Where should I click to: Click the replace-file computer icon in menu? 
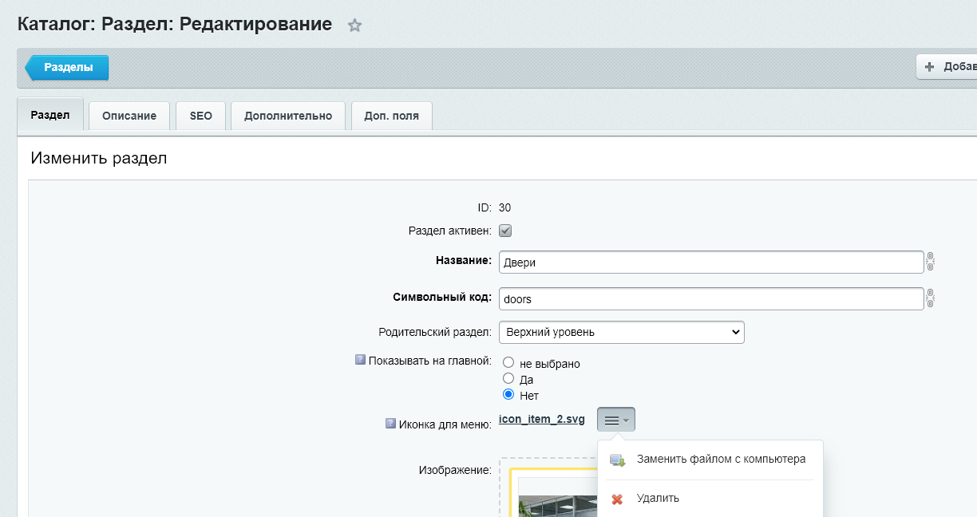click(617, 460)
